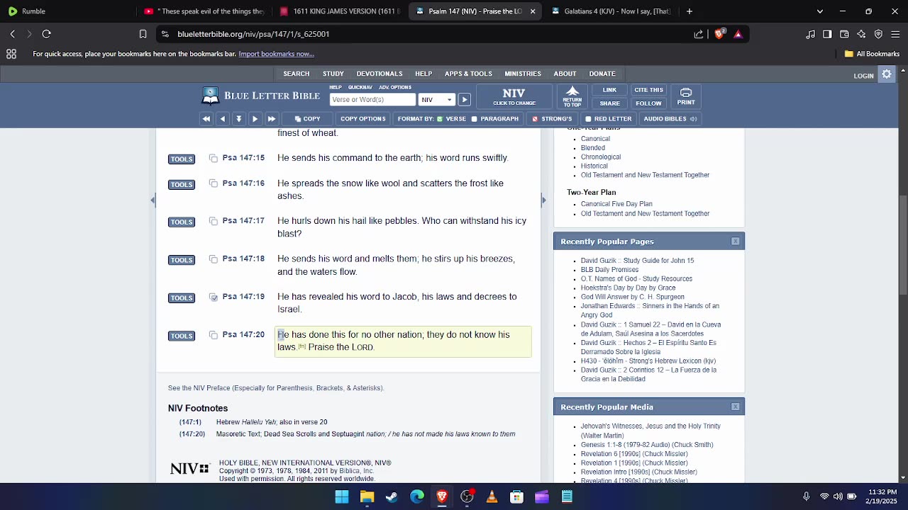Click the Windows Start button

point(342,497)
